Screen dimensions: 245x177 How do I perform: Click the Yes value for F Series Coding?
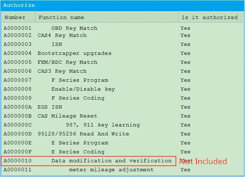185,98
